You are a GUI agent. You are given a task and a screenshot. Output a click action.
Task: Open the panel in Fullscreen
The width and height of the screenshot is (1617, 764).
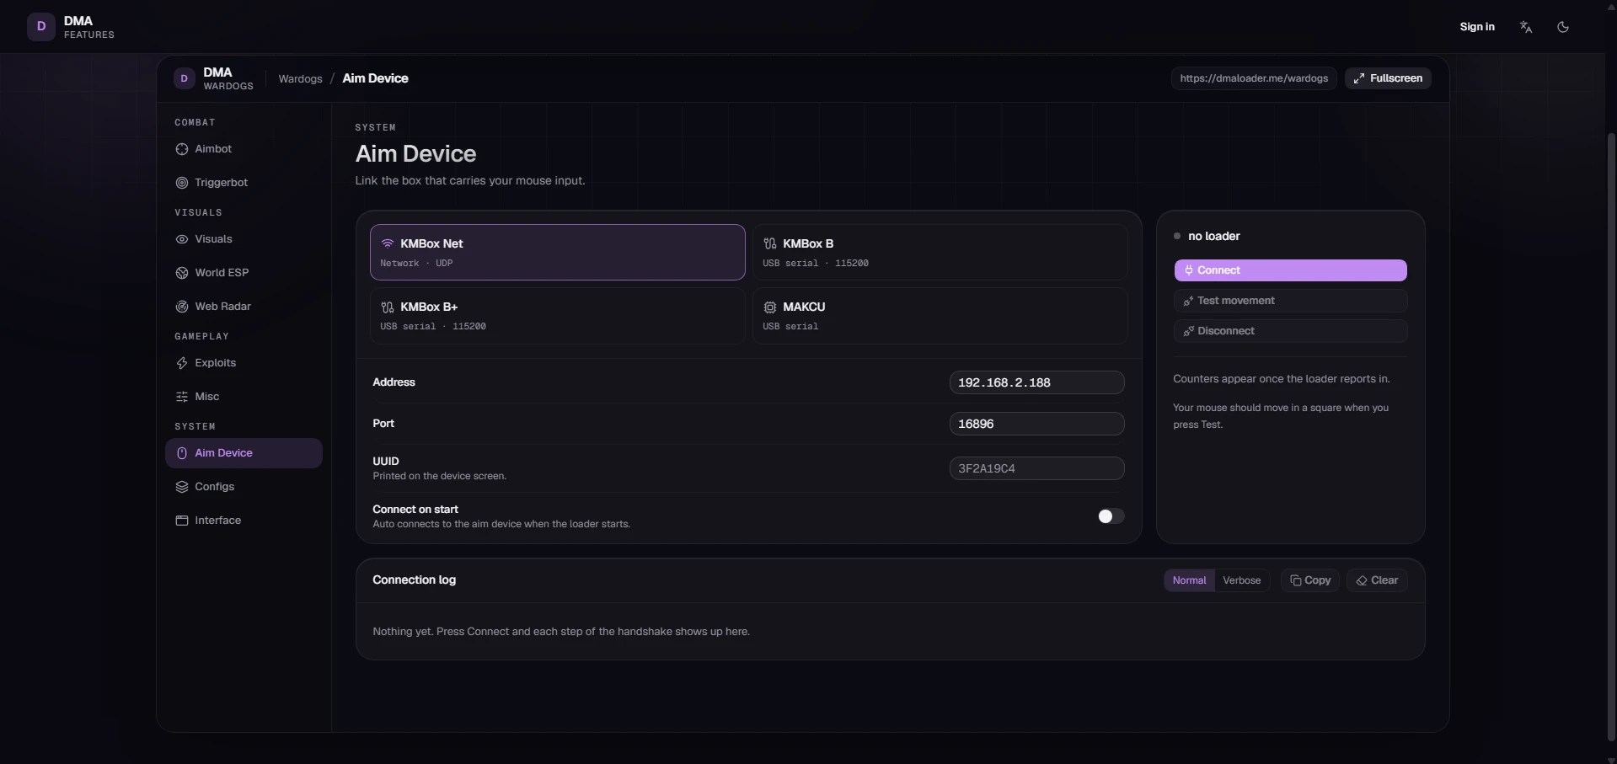pyautogui.click(x=1388, y=78)
